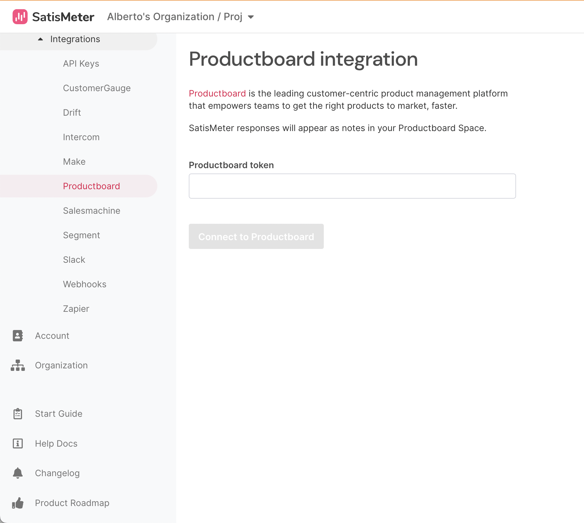This screenshot has width=584, height=523.
Task: Collapse the Integrations section
Action: [x=75, y=39]
